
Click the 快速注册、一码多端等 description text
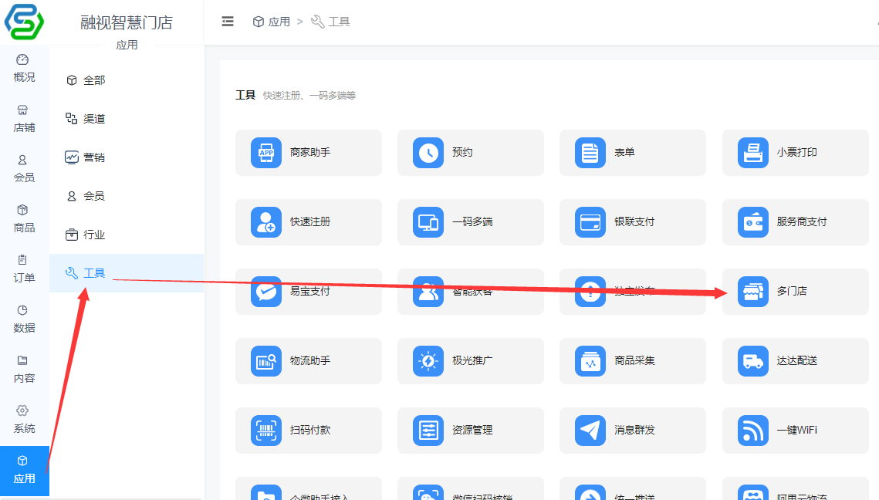(309, 96)
